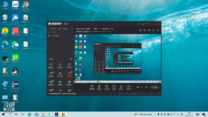
Task: Open the 房管助手 tool
Action: tap(60, 66)
